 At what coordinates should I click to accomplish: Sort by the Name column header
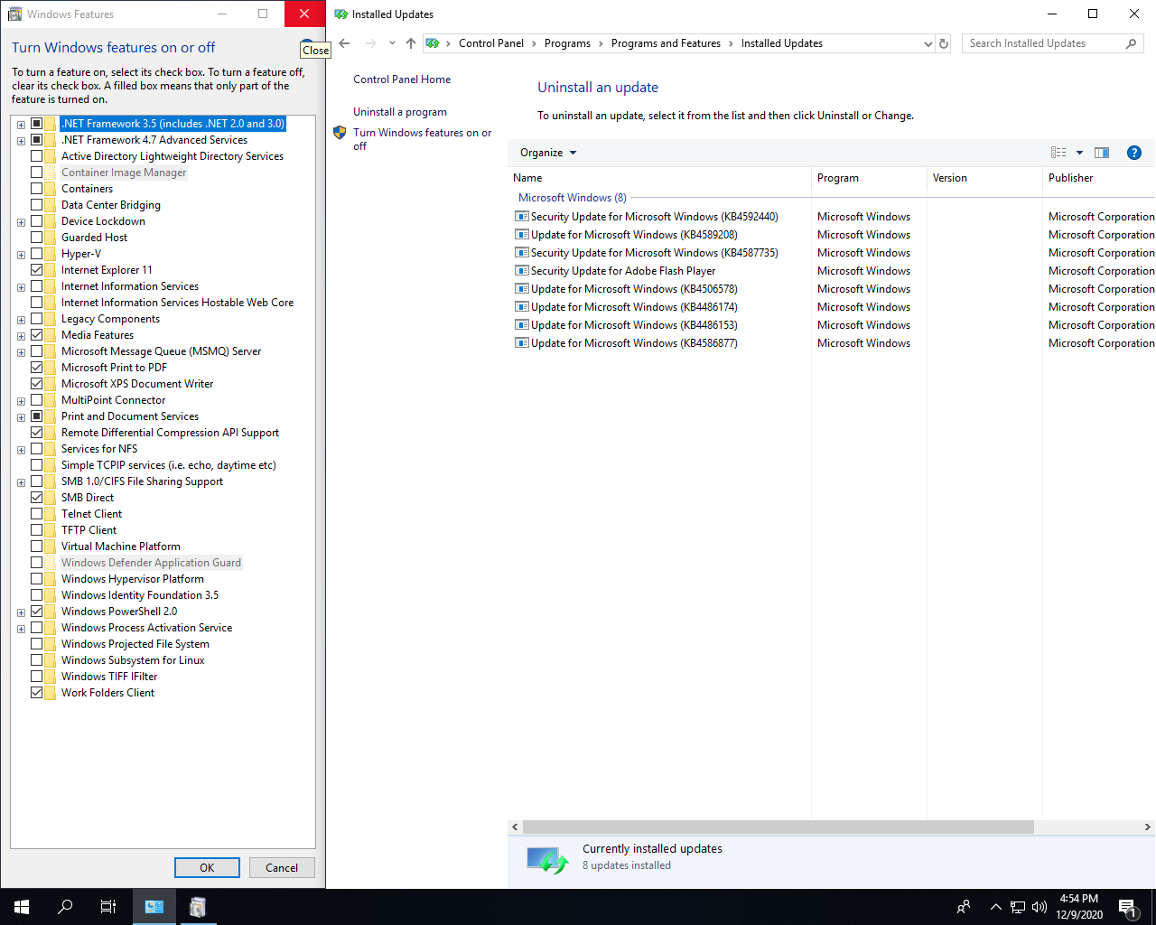[x=659, y=178]
